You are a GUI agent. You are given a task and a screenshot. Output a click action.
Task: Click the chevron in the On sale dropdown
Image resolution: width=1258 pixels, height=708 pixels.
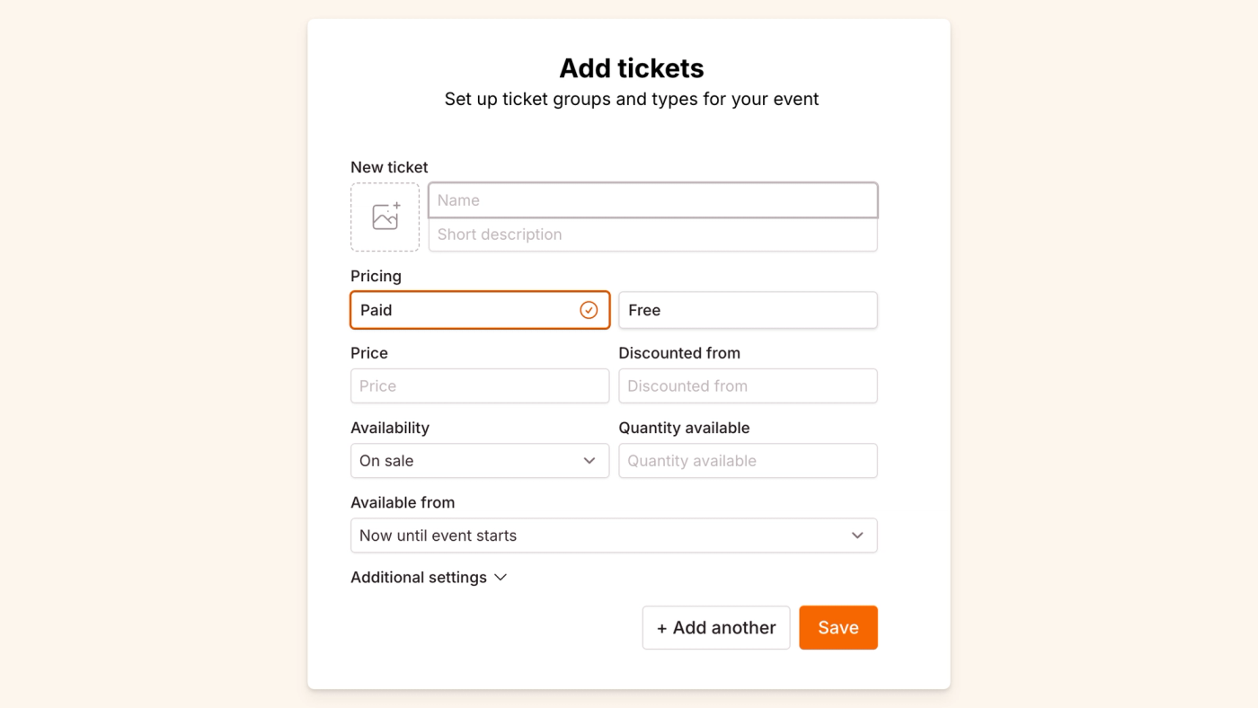click(x=589, y=461)
